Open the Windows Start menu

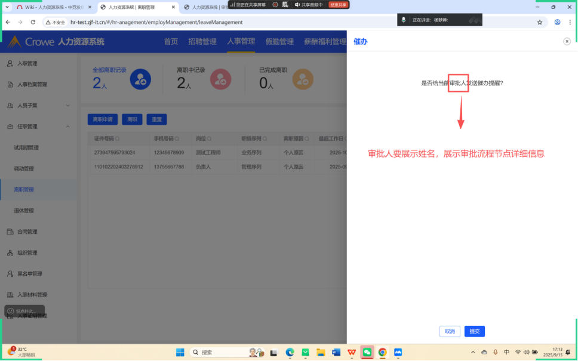[x=180, y=353]
